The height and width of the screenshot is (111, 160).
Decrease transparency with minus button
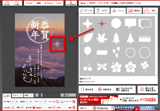pyautogui.click(x=27, y=102)
